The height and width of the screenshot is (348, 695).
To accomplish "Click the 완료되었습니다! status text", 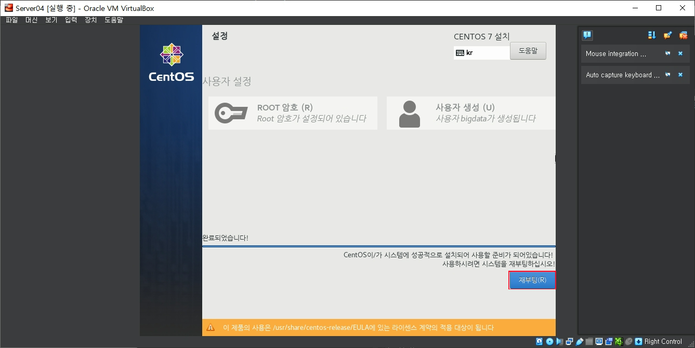I will pyautogui.click(x=225, y=238).
